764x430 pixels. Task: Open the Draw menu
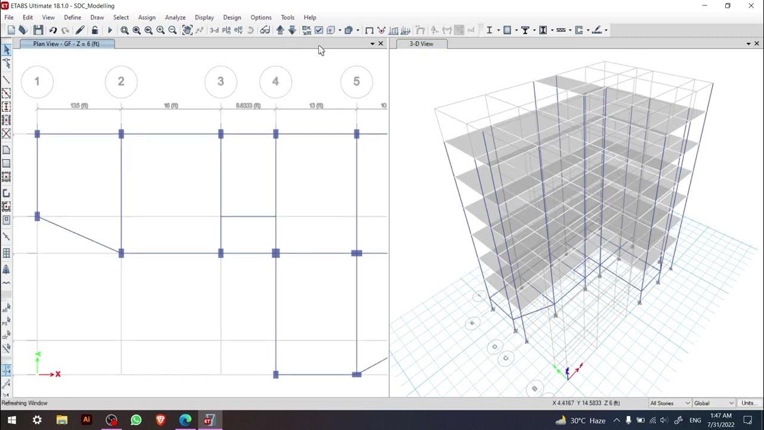[97, 17]
